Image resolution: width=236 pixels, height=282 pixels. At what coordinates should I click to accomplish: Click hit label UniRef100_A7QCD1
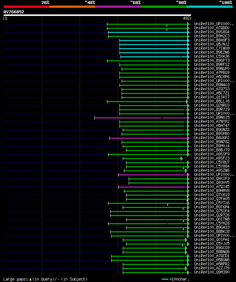point(212,256)
